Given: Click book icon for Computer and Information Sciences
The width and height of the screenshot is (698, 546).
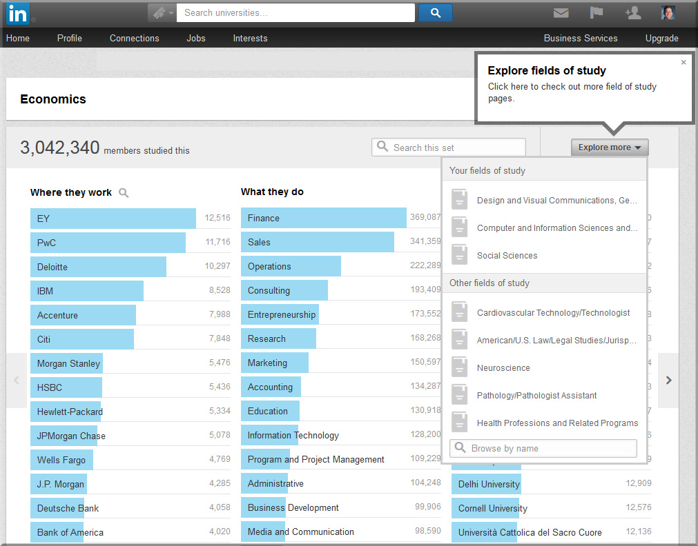Looking at the screenshot, I should (x=459, y=227).
